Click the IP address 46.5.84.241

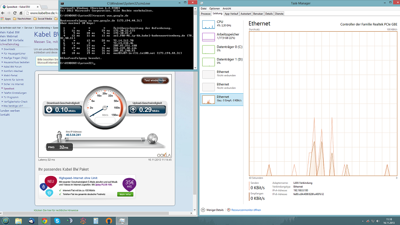(73, 135)
